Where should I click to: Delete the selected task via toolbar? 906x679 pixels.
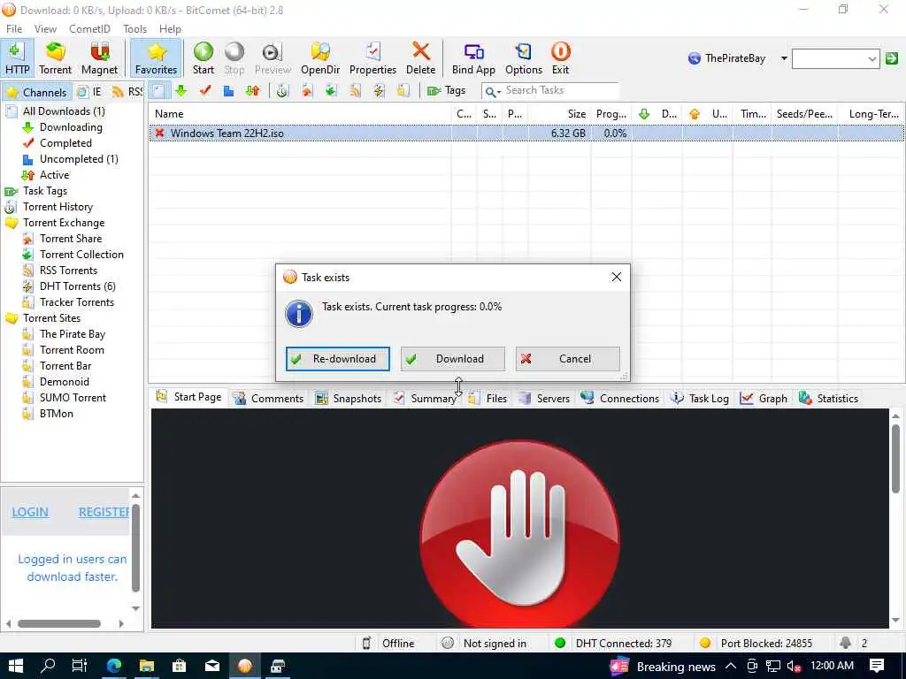click(x=420, y=57)
